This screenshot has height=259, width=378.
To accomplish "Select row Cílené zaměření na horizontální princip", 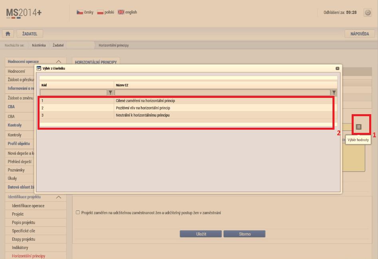I will click(188, 101).
